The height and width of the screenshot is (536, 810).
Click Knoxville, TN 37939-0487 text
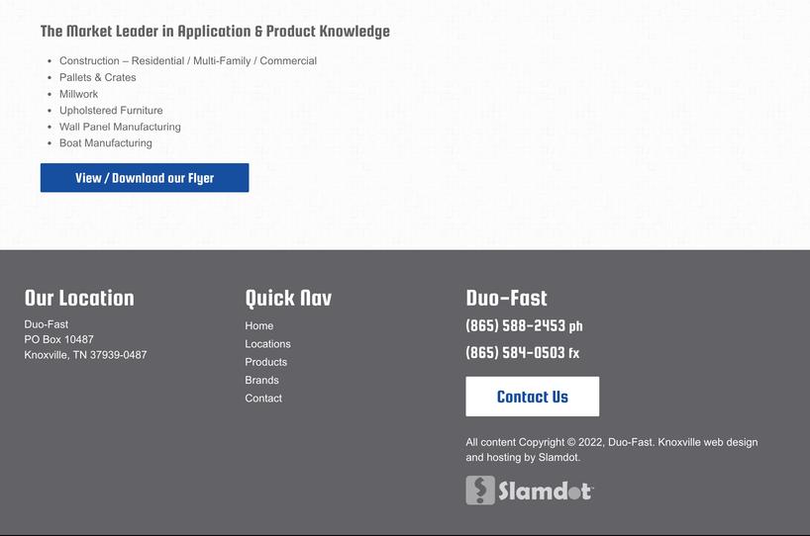click(x=86, y=355)
